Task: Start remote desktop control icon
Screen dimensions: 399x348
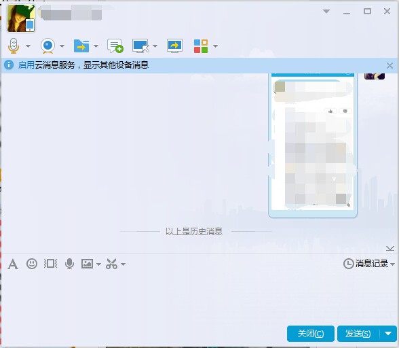Action: pos(140,46)
